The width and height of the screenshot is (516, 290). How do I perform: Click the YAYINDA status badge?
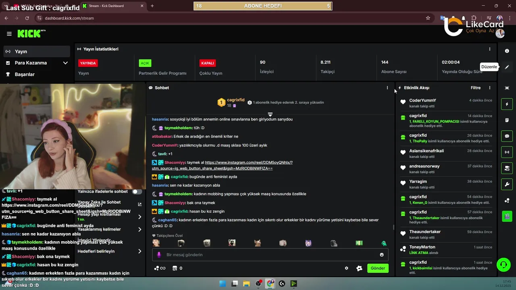[x=88, y=63]
